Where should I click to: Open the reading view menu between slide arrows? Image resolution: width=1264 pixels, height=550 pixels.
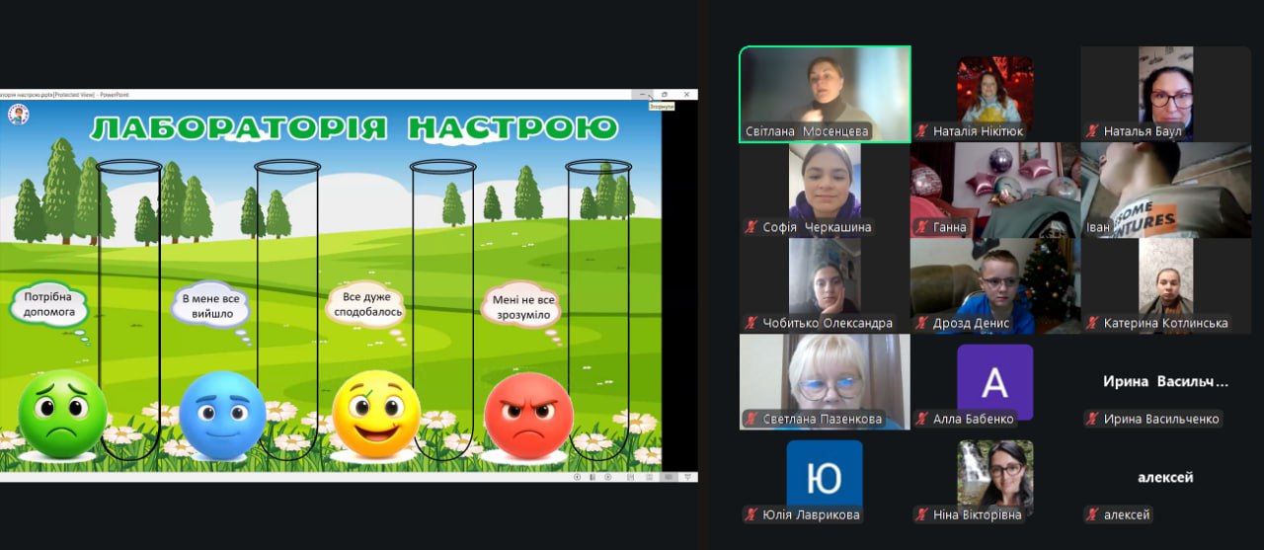(592, 477)
